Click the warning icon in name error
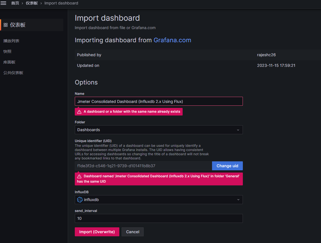The image size is (321, 243). [x=79, y=112]
